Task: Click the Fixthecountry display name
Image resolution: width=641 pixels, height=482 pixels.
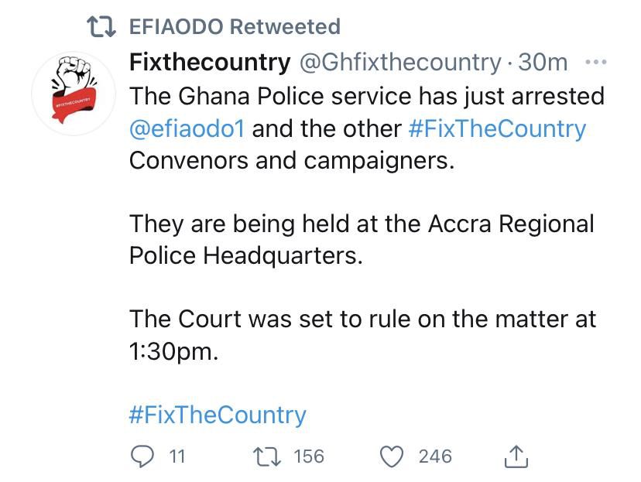Action: tap(209, 62)
